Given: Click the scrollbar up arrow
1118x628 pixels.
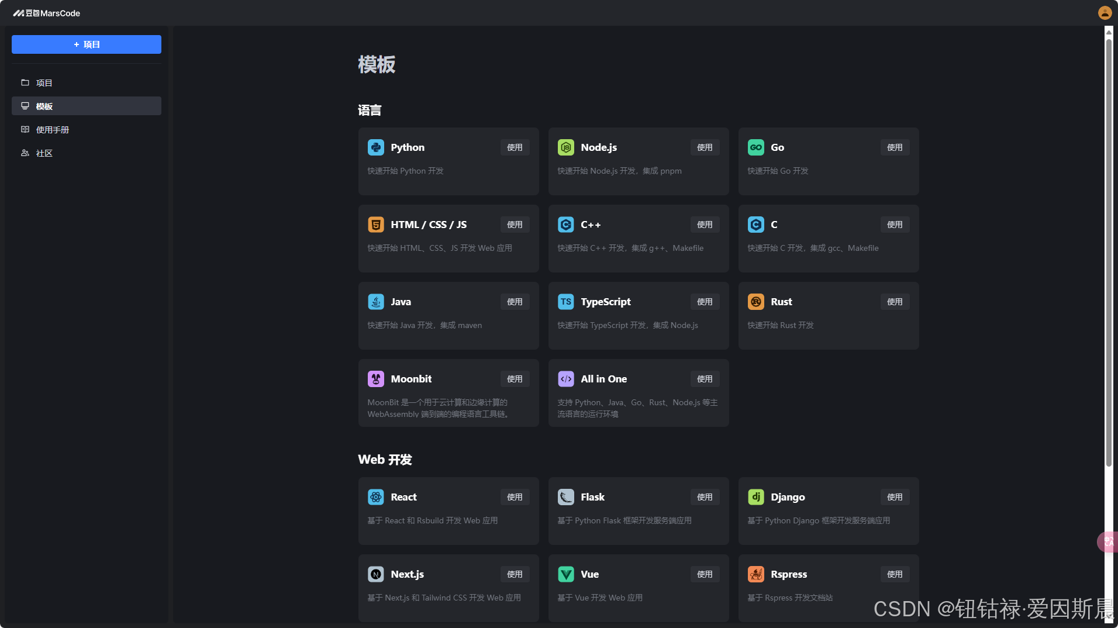Looking at the screenshot, I should pos(1109,32).
